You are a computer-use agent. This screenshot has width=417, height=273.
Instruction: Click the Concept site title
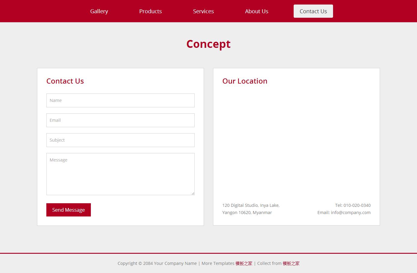[208, 44]
